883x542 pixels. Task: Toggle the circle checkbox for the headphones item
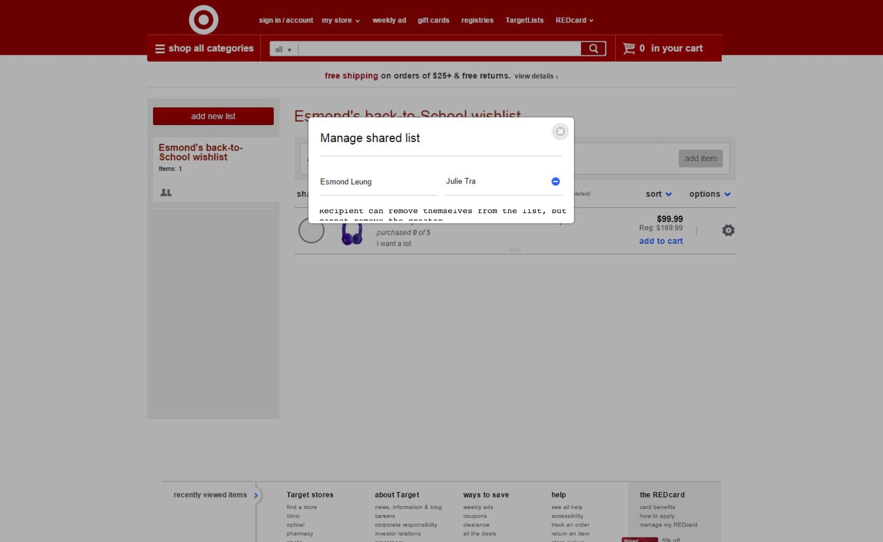tap(311, 230)
